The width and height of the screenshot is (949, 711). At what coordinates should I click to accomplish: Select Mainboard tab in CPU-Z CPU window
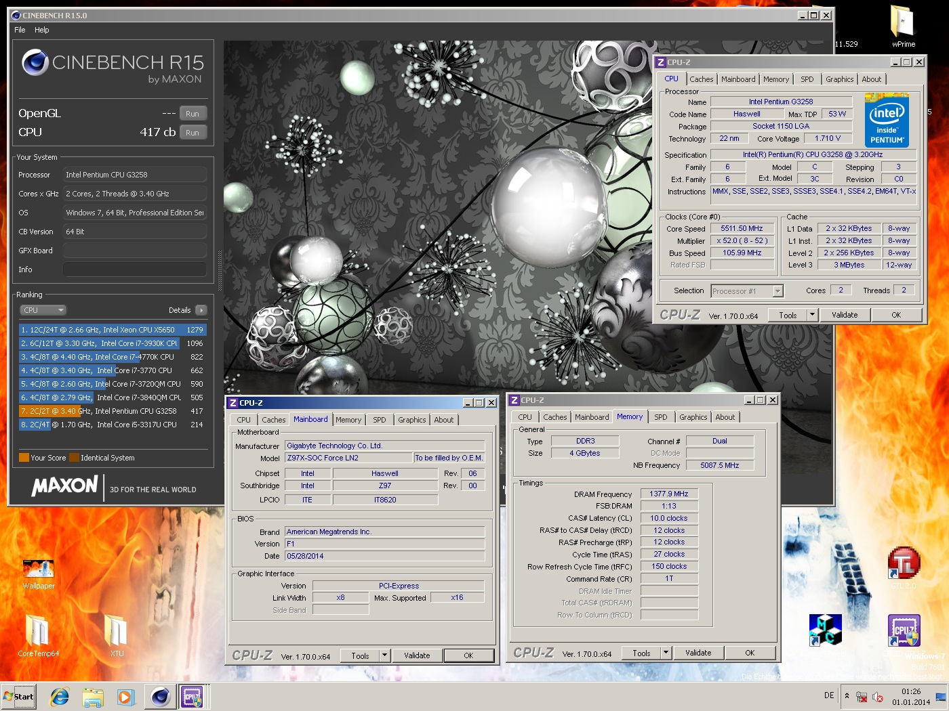click(738, 79)
